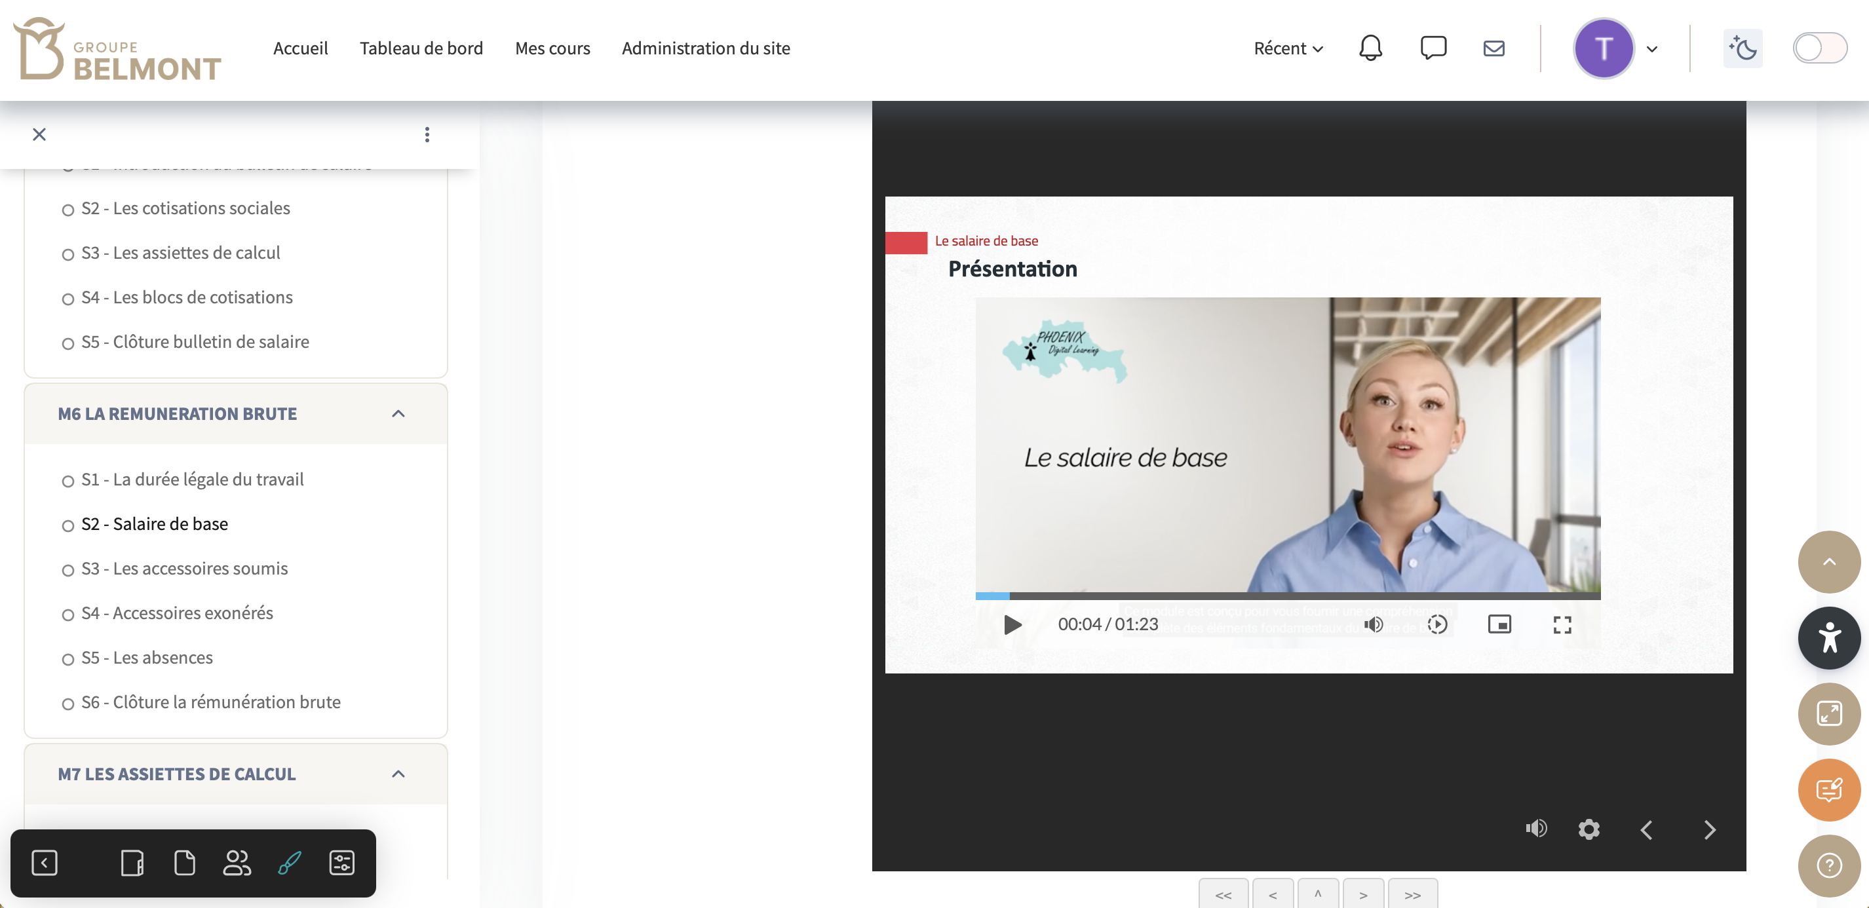1869x908 pixels.
Task: Open Tableau de bord
Action: pyautogui.click(x=421, y=48)
